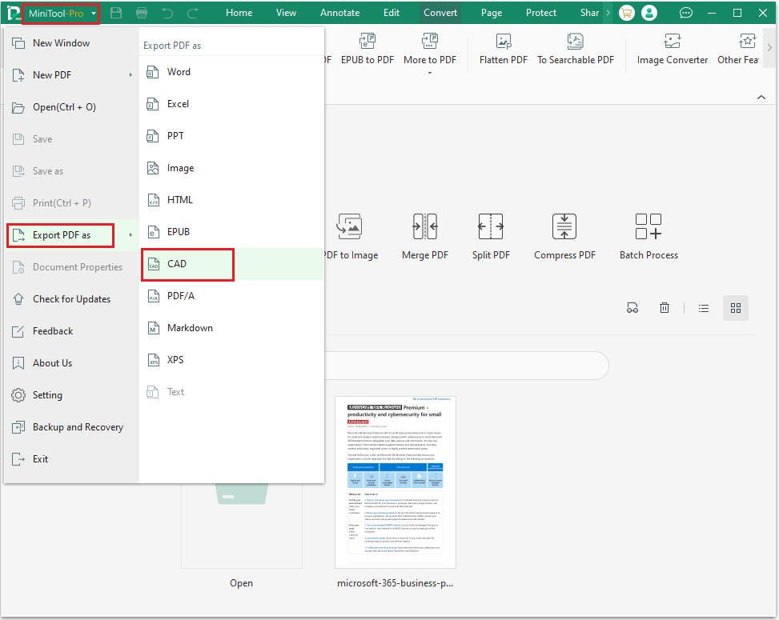
Task: Export PDF as HTML
Action: tap(231, 200)
